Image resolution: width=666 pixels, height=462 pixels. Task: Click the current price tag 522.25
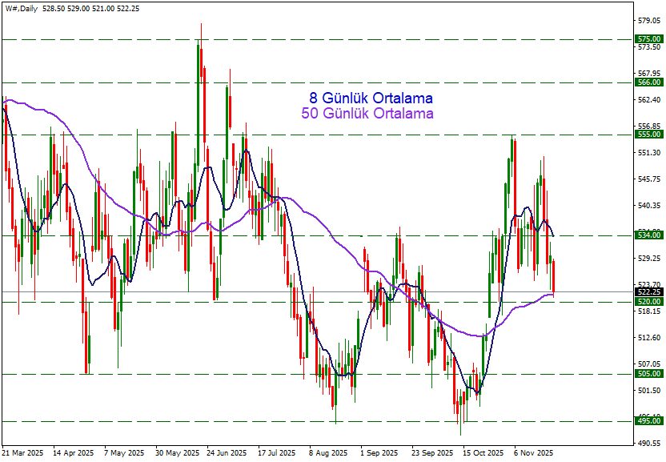(x=648, y=292)
